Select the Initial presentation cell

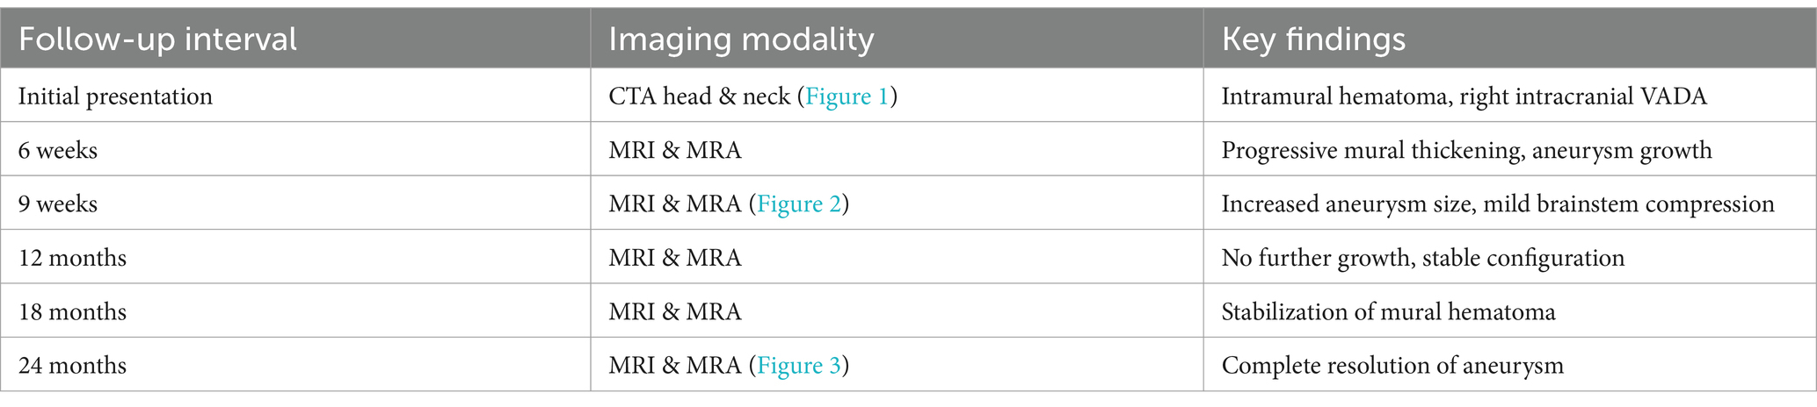point(115,96)
